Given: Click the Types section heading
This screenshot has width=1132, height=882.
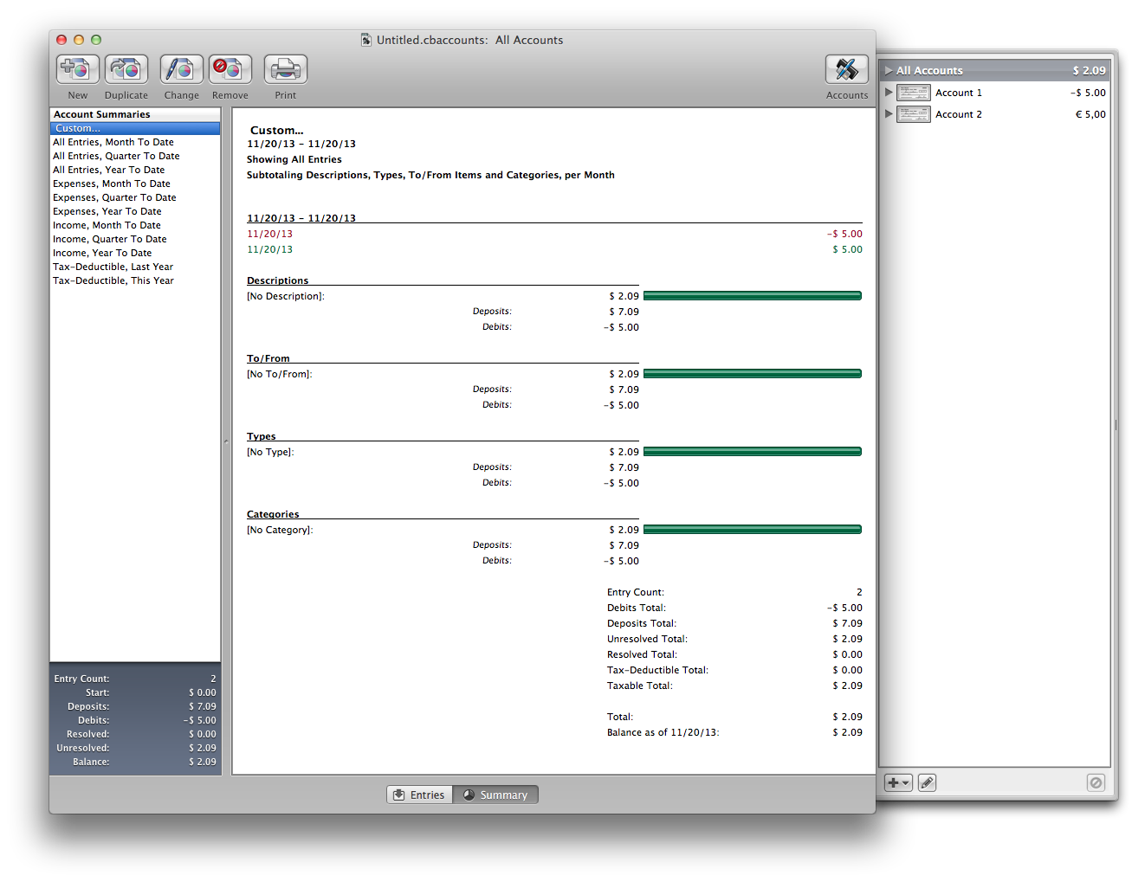Looking at the screenshot, I should pos(262,436).
